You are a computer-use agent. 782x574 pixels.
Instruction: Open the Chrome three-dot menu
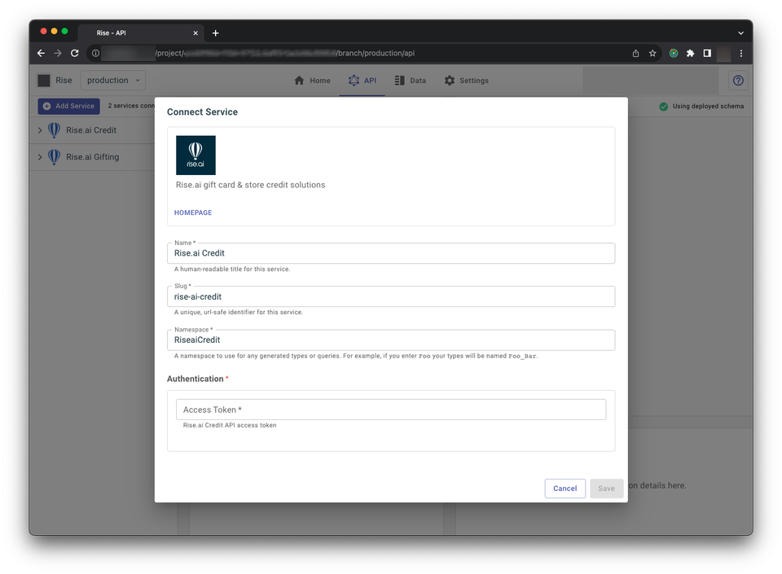click(x=740, y=53)
